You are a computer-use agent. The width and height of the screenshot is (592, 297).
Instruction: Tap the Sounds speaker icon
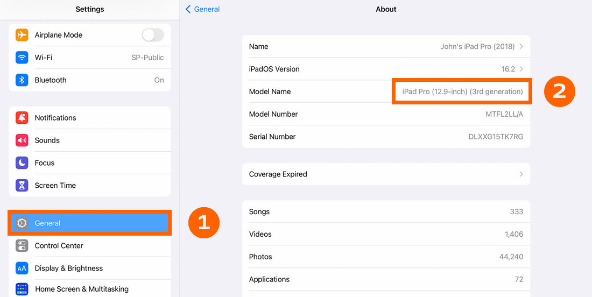coord(22,140)
